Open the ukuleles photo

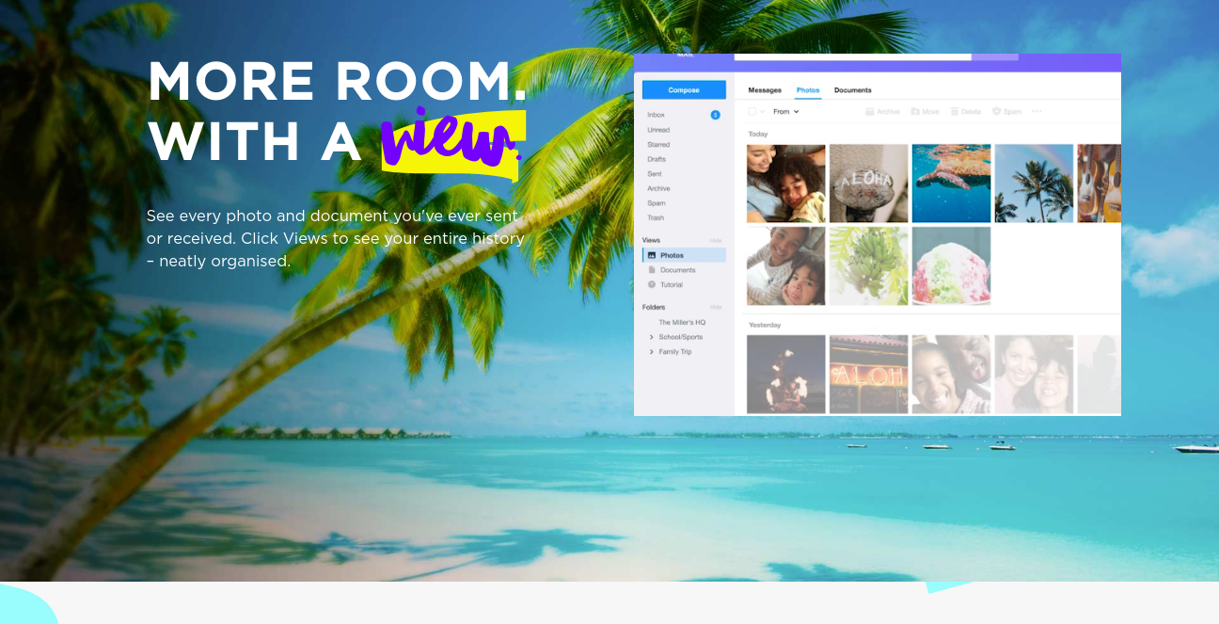pos(1099,184)
